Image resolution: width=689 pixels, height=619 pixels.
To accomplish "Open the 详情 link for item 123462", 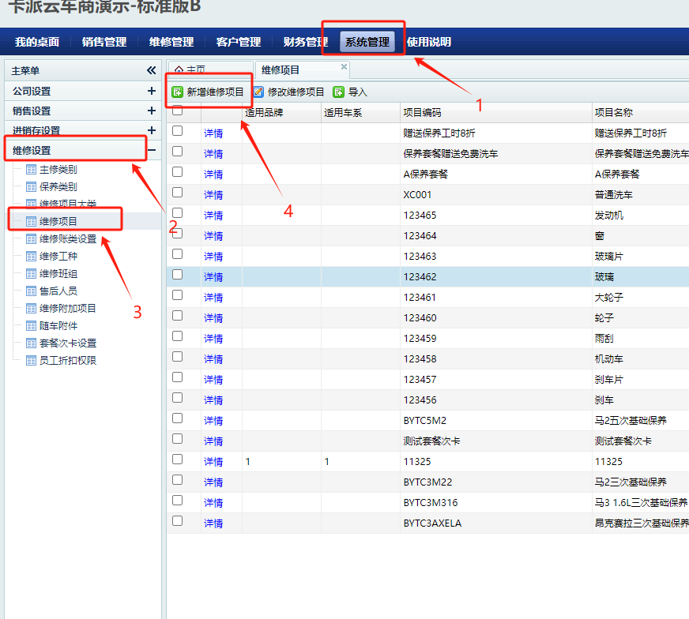I will pos(213,277).
